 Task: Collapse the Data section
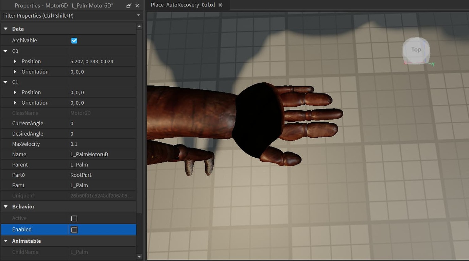tap(6, 29)
